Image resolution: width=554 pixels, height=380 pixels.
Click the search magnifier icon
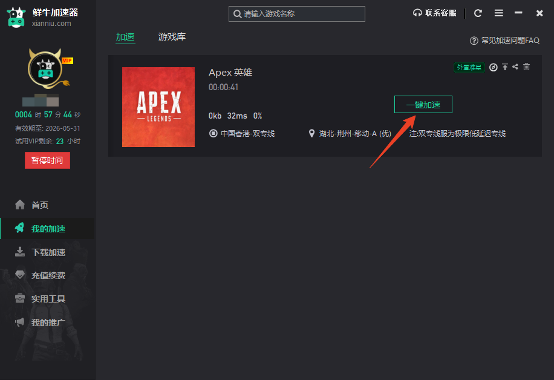point(238,14)
